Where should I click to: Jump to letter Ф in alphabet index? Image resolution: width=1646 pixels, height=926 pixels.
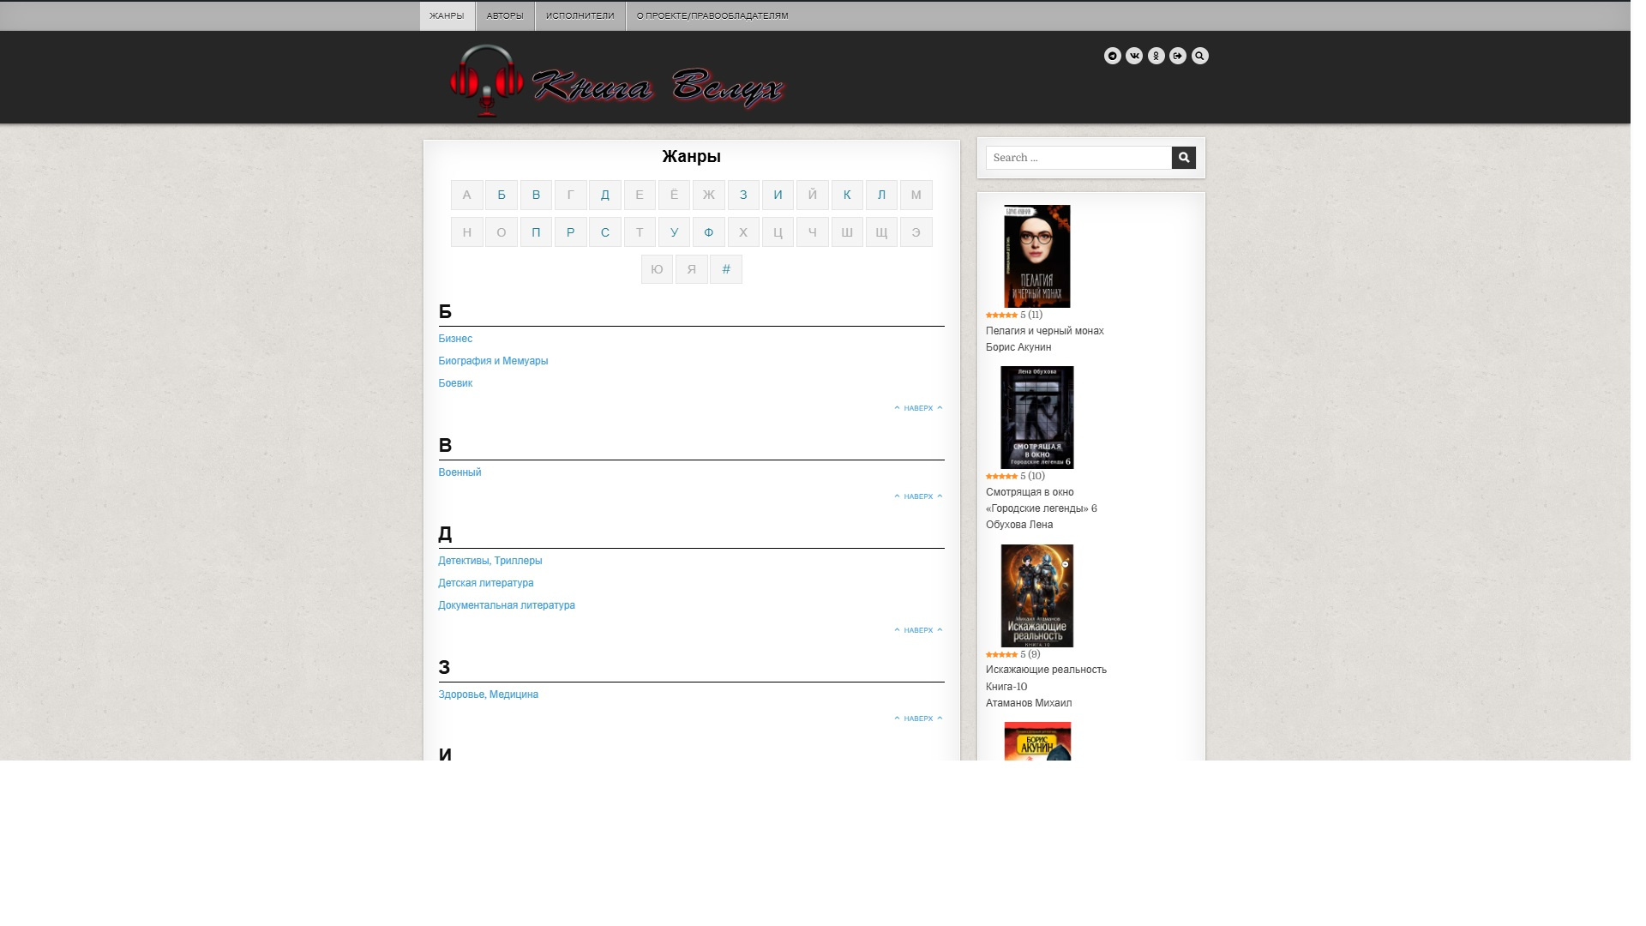(708, 232)
